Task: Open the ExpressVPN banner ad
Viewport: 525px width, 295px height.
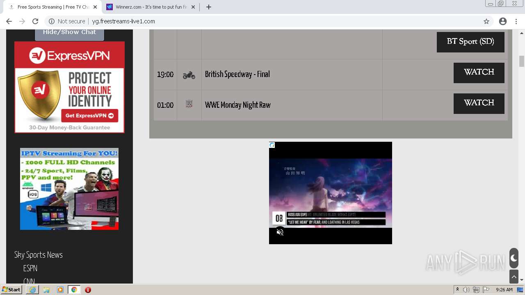Action: click(x=69, y=87)
